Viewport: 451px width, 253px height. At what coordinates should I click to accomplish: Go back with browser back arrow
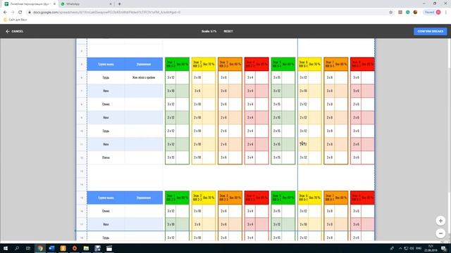[5, 13]
